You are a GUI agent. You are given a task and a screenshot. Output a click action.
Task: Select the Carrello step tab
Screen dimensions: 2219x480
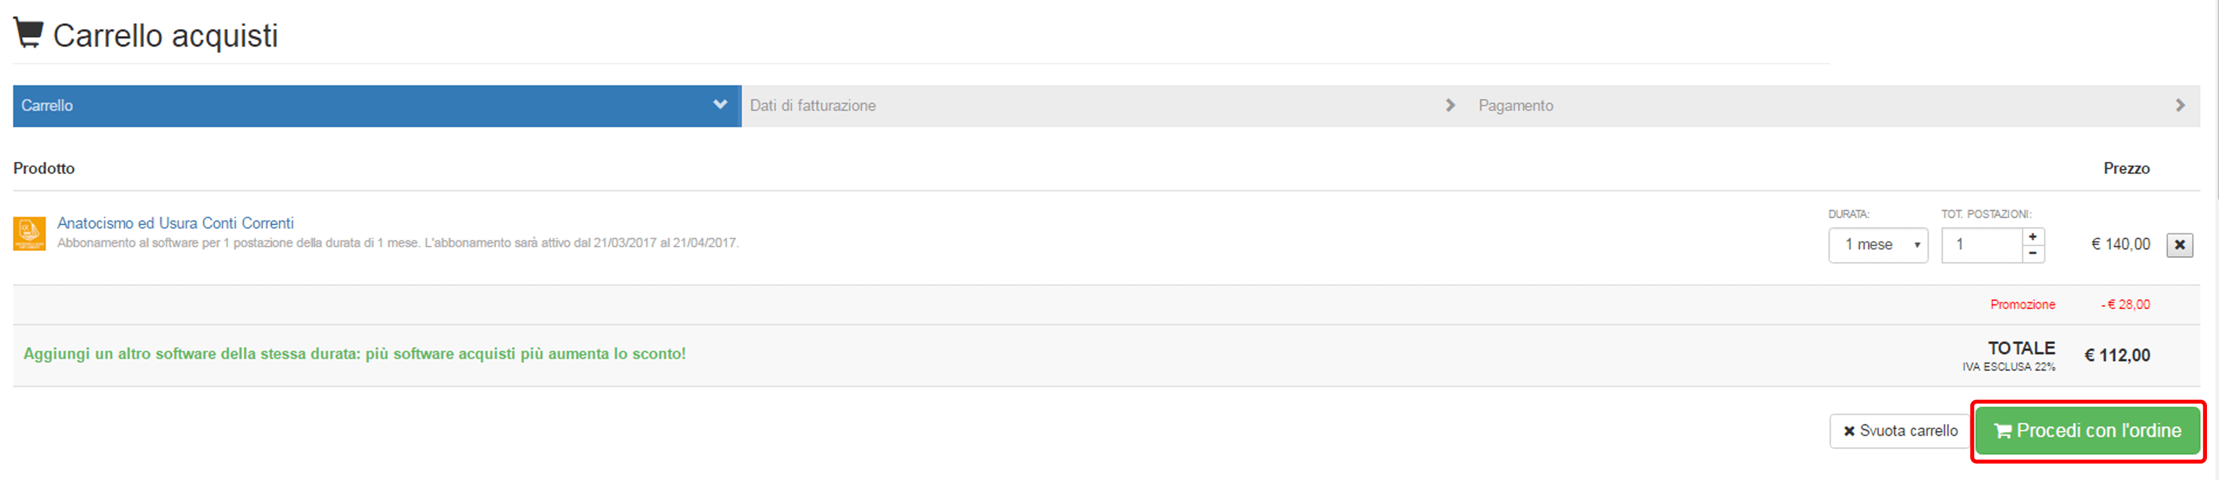point(377,106)
